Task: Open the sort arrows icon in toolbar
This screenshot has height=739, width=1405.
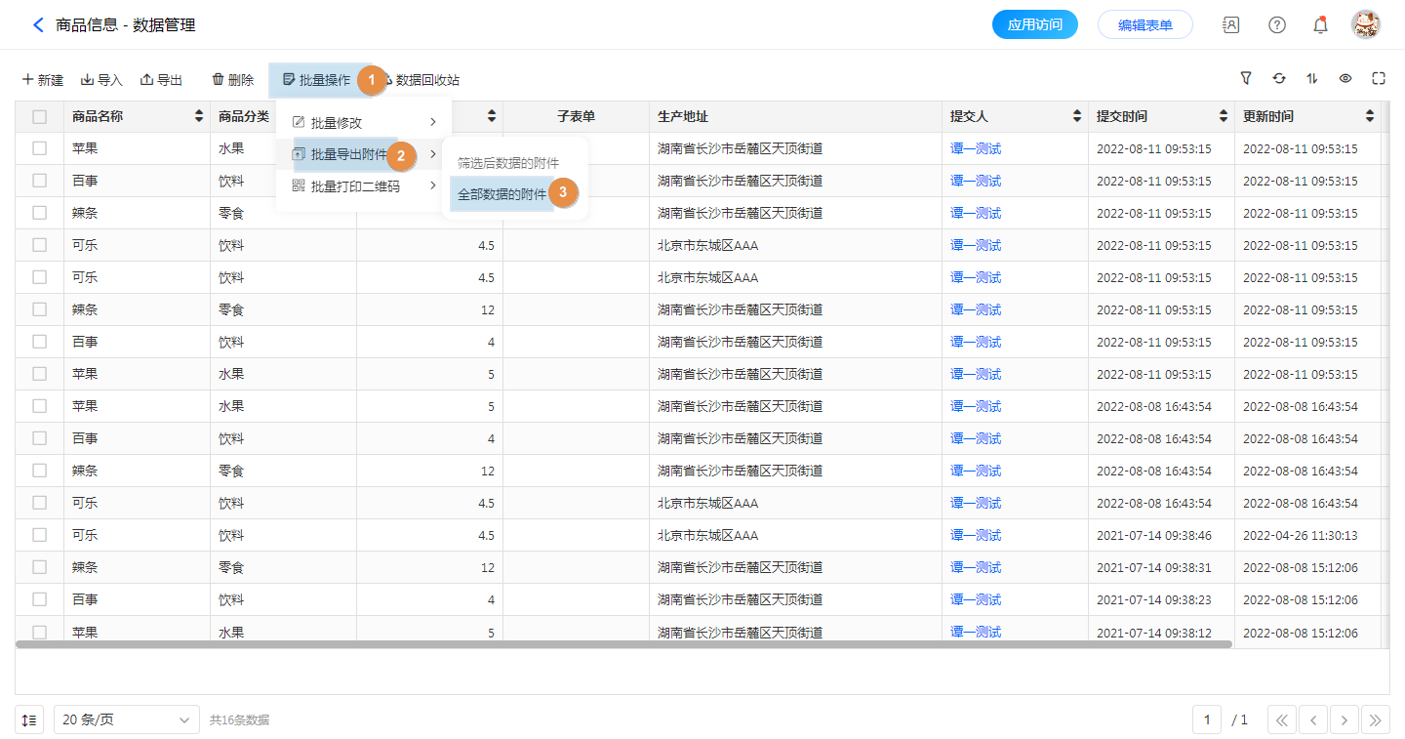Action: [x=1312, y=79]
